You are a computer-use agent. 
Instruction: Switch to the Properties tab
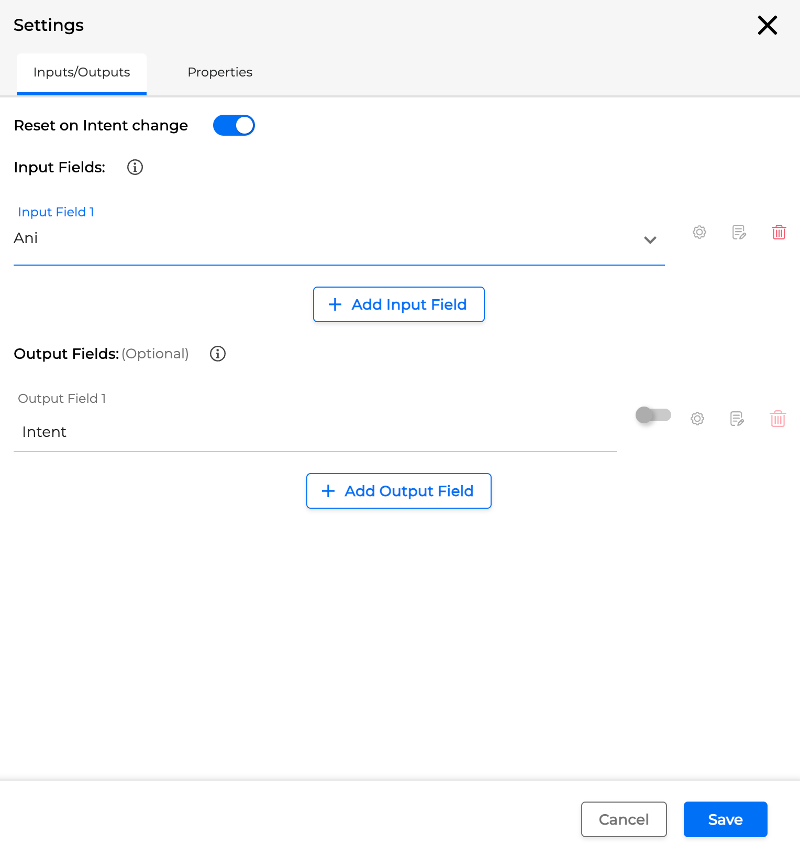point(220,72)
